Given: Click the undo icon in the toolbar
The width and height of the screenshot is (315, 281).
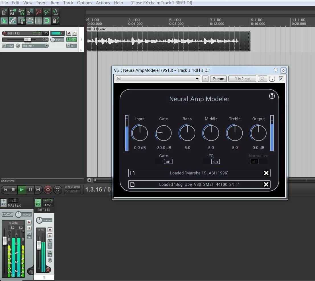Looking at the screenshot, I should tap(38, 12).
